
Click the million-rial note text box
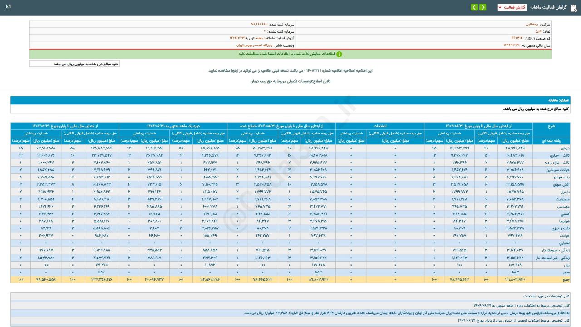click(x=74, y=64)
